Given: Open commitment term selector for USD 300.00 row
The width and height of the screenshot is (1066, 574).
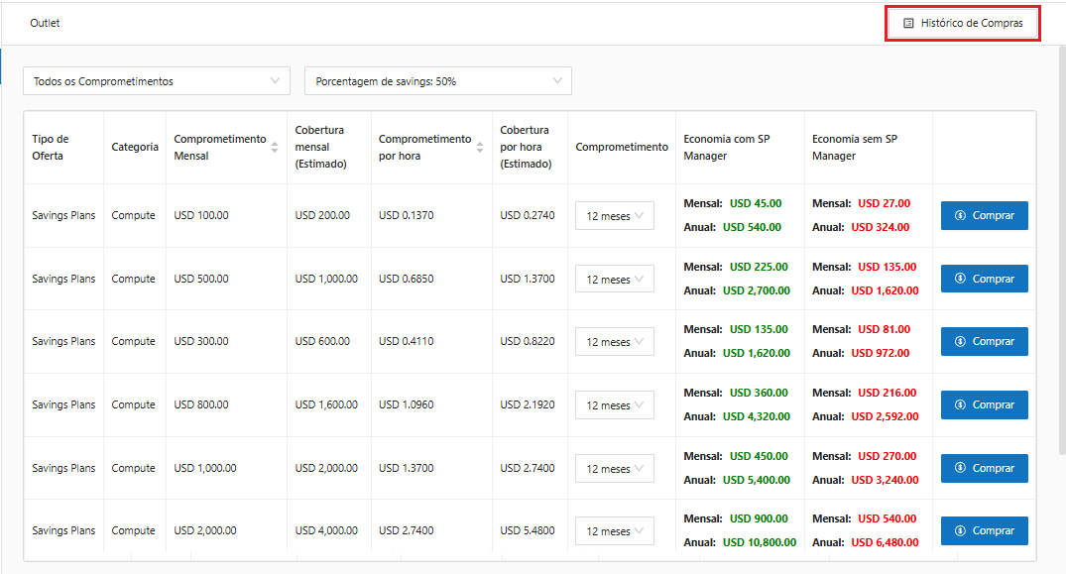Looking at the screenshot, I should pos(614,342).
